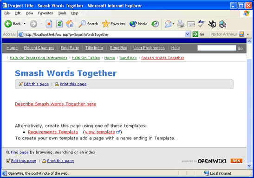The height and width of the screenshot is (178, 254).
Task: Click the footer Edit this page link
Action: [24, 161]
